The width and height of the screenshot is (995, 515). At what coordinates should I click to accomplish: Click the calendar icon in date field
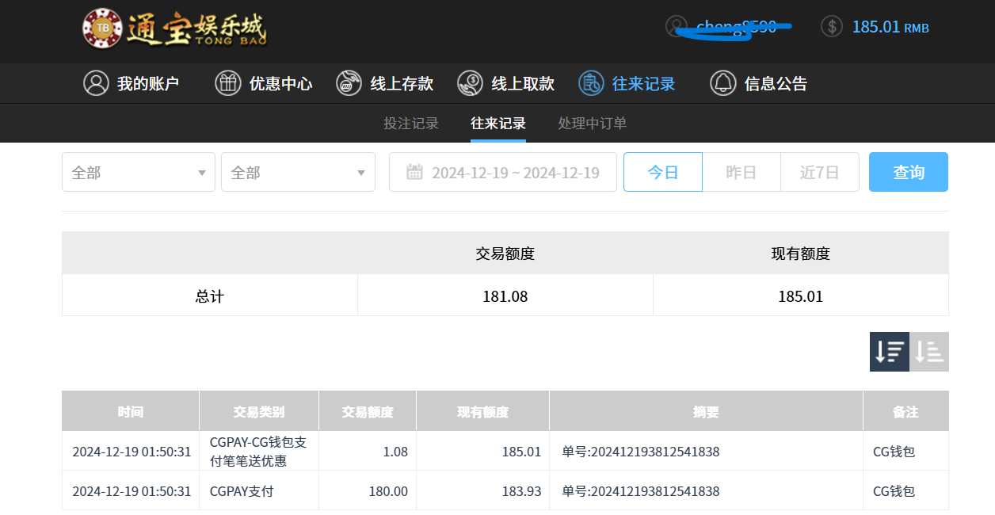pos(414,172)
